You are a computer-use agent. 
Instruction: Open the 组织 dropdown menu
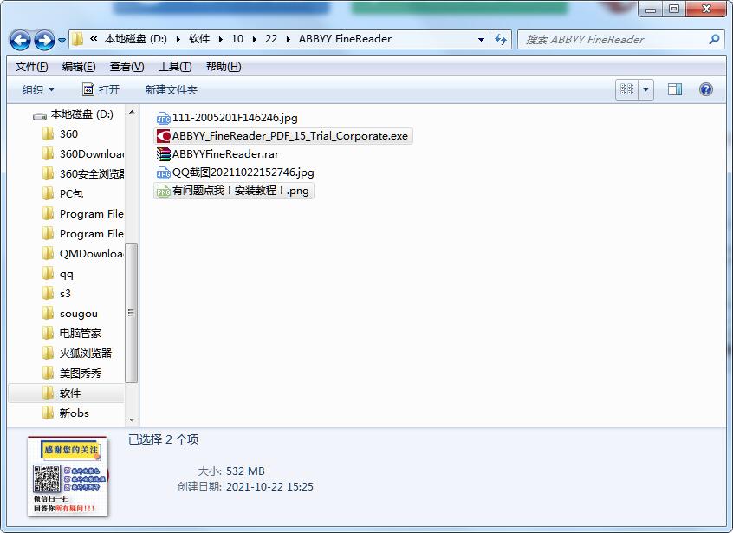click(38, 89)
